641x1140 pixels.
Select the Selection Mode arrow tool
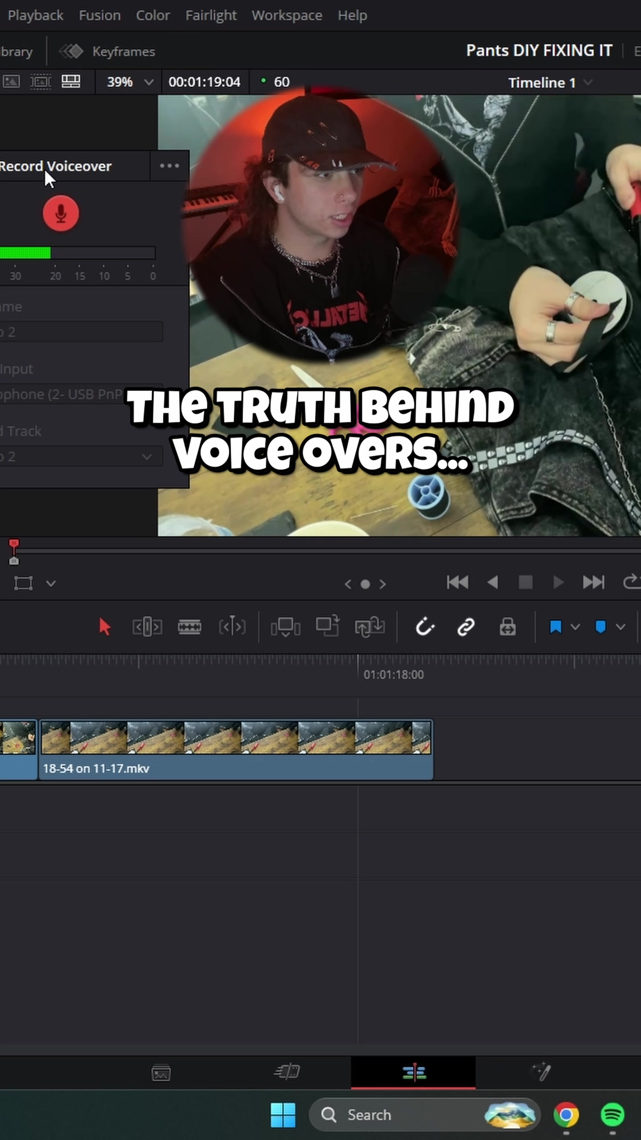tap(105, 627)
